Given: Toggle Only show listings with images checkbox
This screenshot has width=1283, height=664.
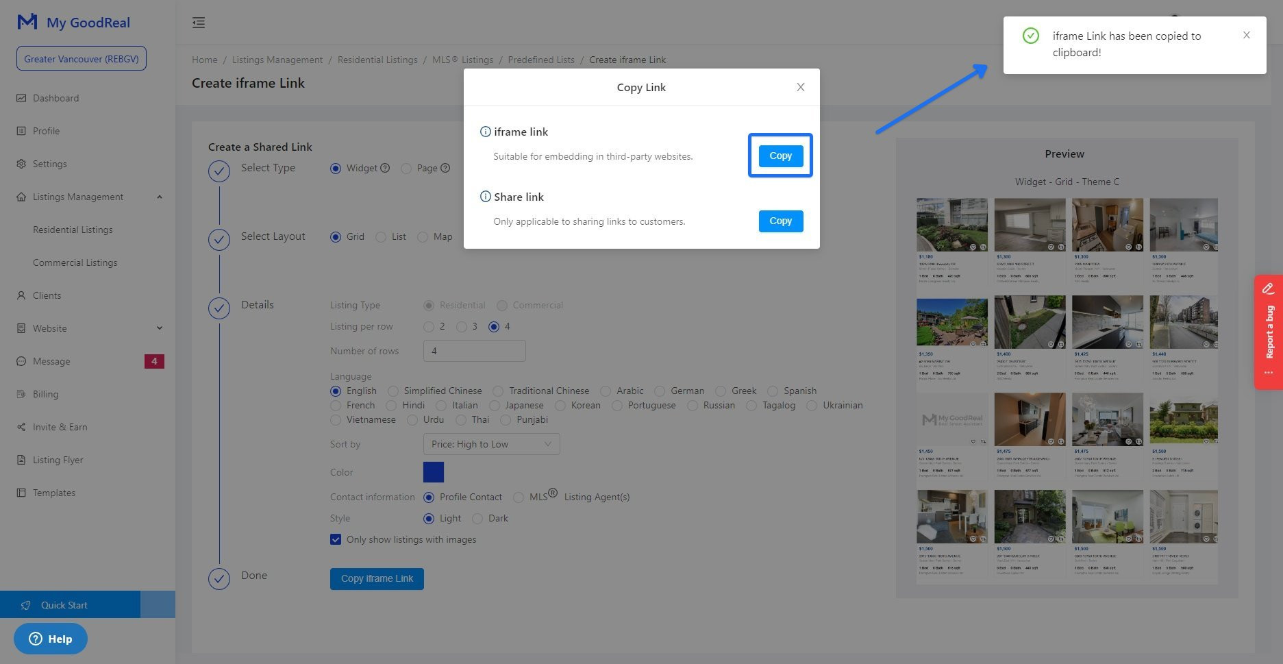Looking at the screenshot, I should coord(336,539).
